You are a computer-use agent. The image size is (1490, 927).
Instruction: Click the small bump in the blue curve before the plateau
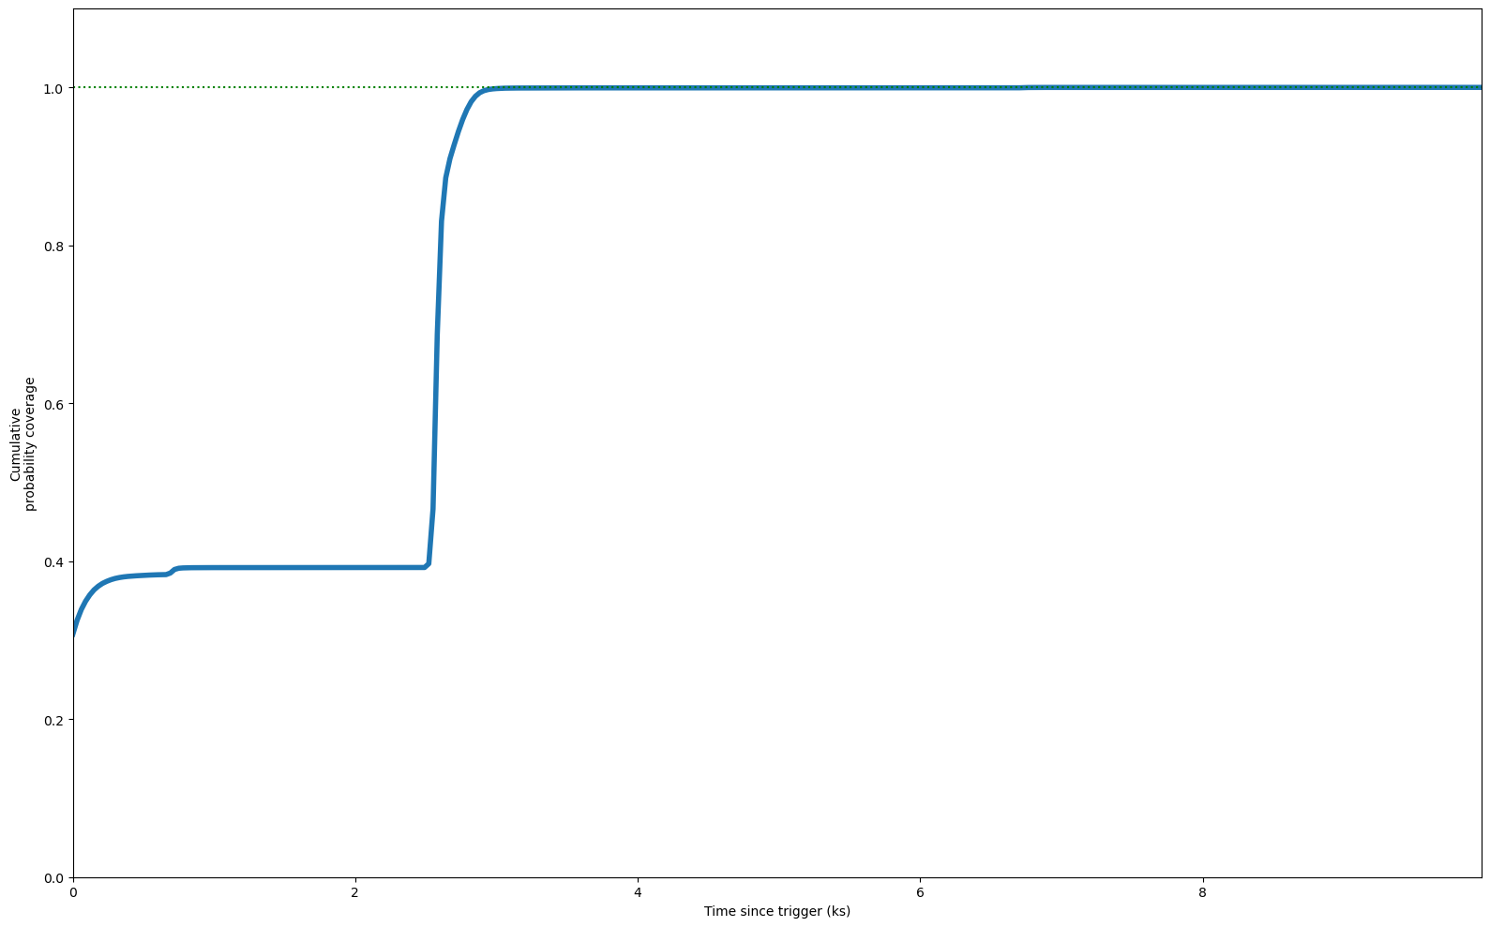point(173,571)
